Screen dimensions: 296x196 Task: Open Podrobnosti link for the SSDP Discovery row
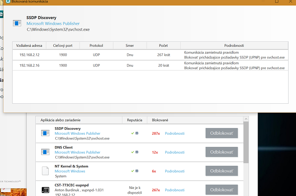point(174,133)
